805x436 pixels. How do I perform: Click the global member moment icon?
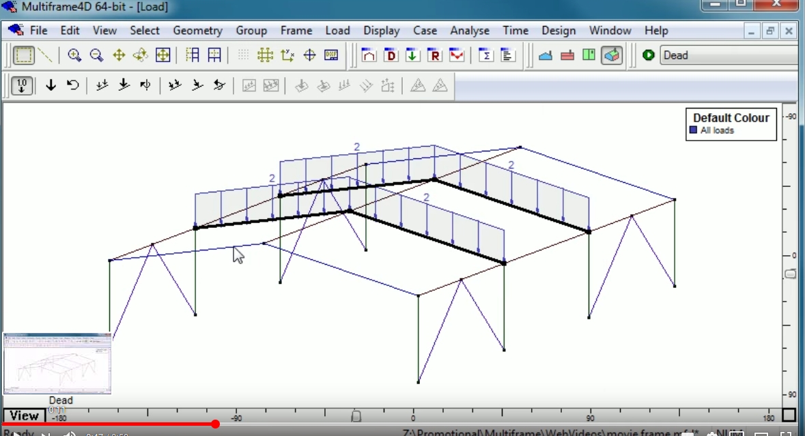145,85
